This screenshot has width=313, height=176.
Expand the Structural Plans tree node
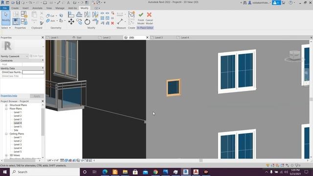[x=6, y=105]
